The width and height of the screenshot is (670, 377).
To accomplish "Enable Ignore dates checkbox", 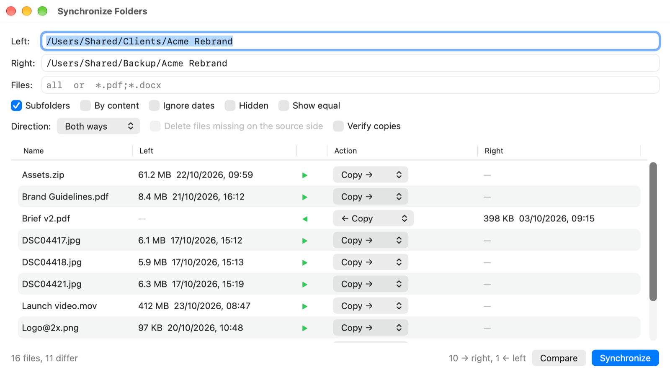I will point(154,105).
